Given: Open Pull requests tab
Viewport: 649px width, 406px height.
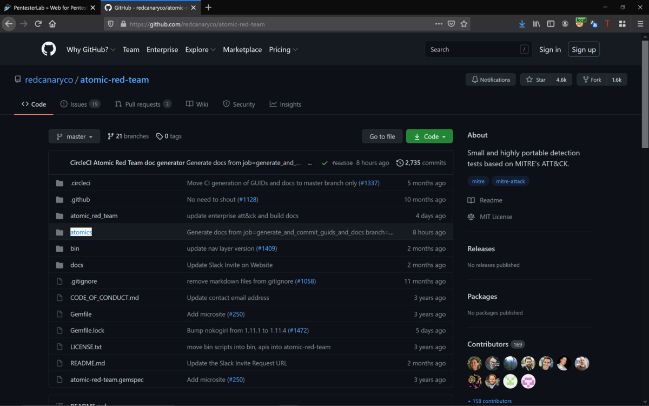Looking at the screenshot, I should pos(143,104).
